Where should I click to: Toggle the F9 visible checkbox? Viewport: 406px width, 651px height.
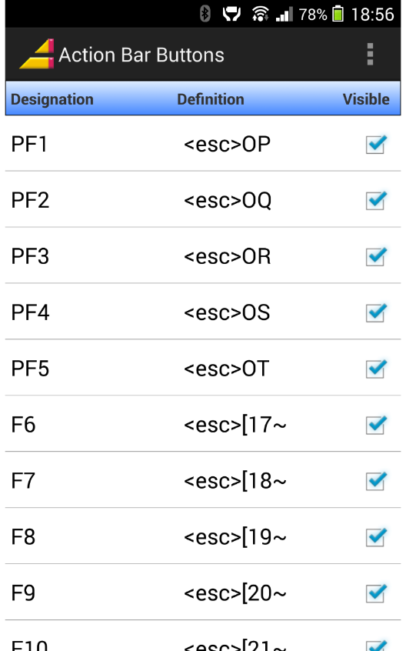coord(376,593)
